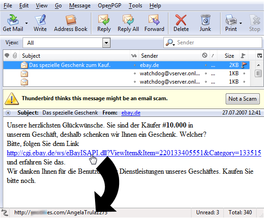Open the search magnifier options
Viewport: 264px width, 218px height.
(170, 42)
